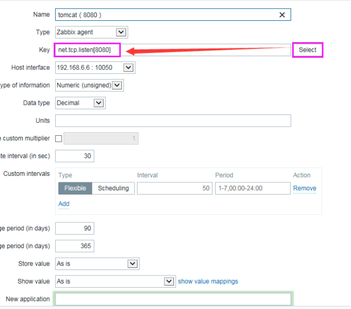The width and height of the screenshot is (351, 309).
Task: Click the history period field showing 90
Action: [75, 228]
